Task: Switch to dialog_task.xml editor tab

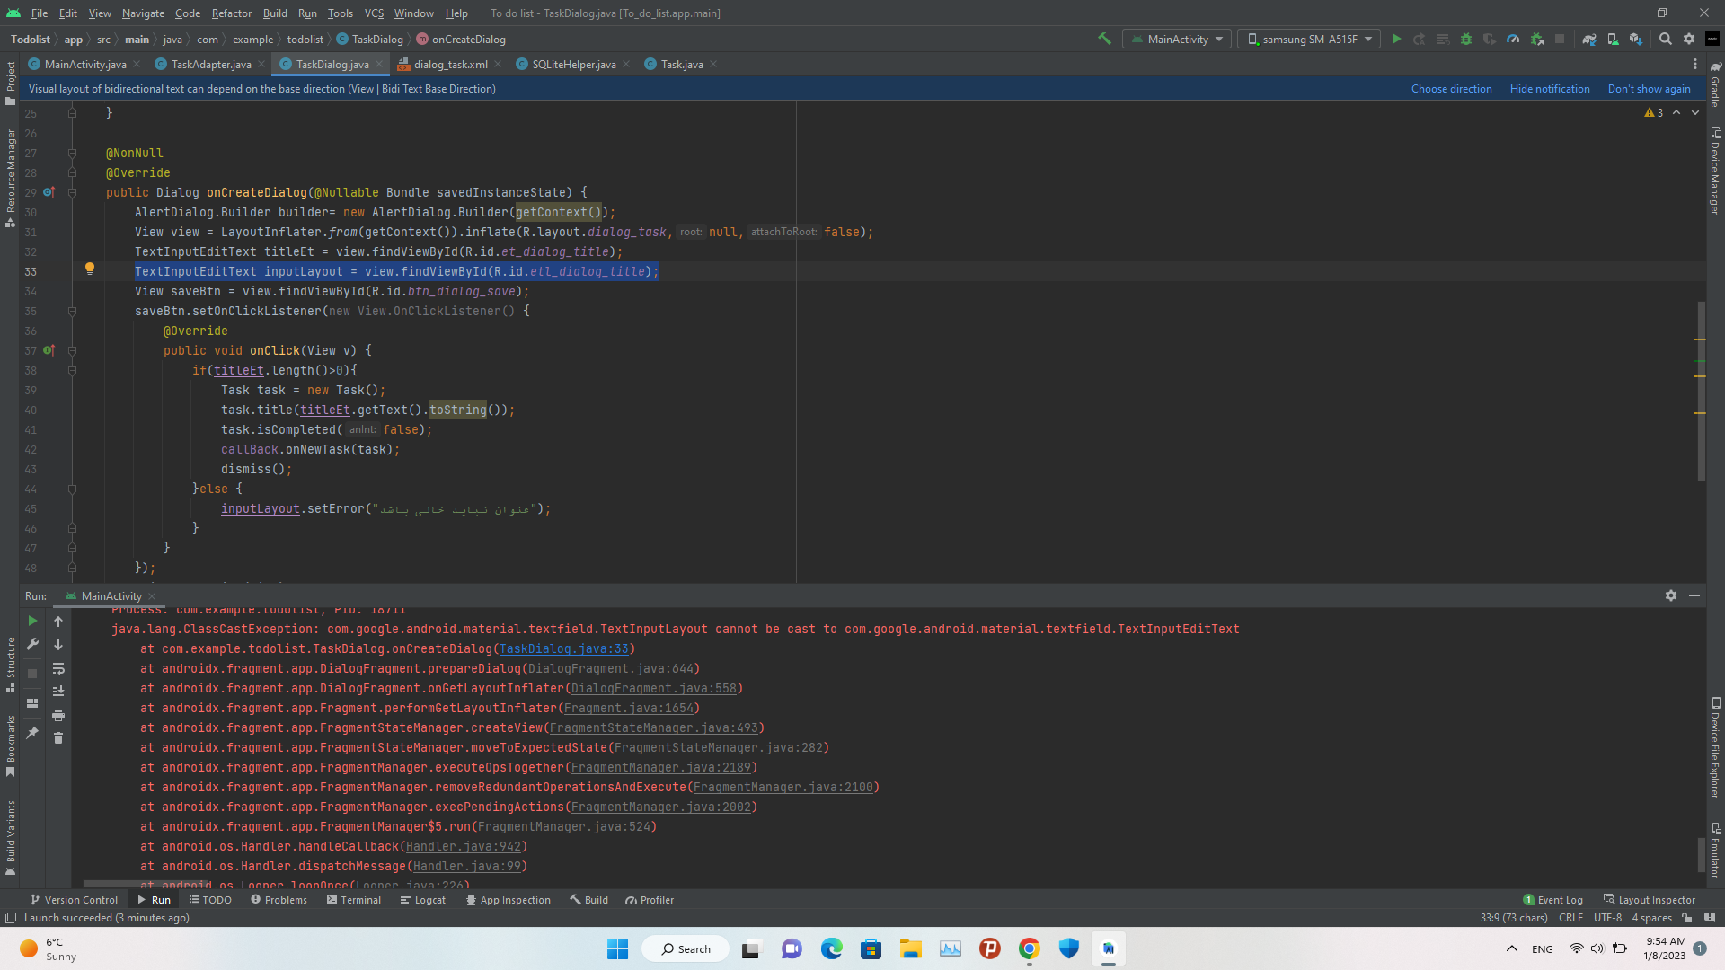Action: pos(449,64)
